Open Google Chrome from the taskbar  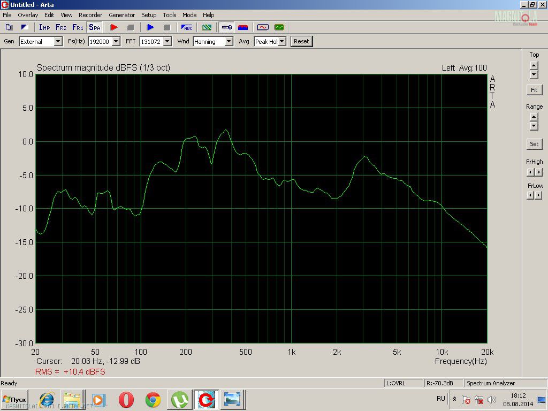click(x=153, y=400)
